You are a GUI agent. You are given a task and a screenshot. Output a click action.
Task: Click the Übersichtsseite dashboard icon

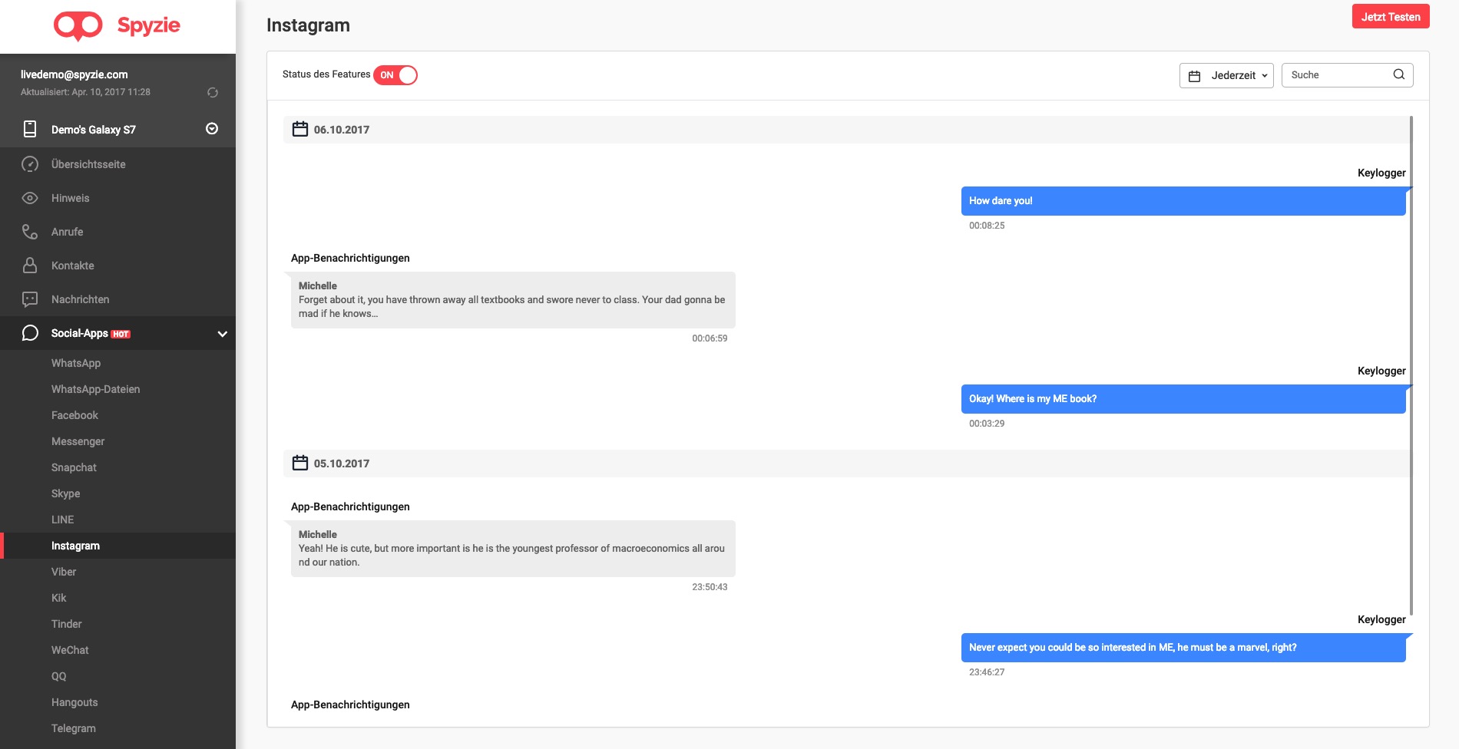30,164
